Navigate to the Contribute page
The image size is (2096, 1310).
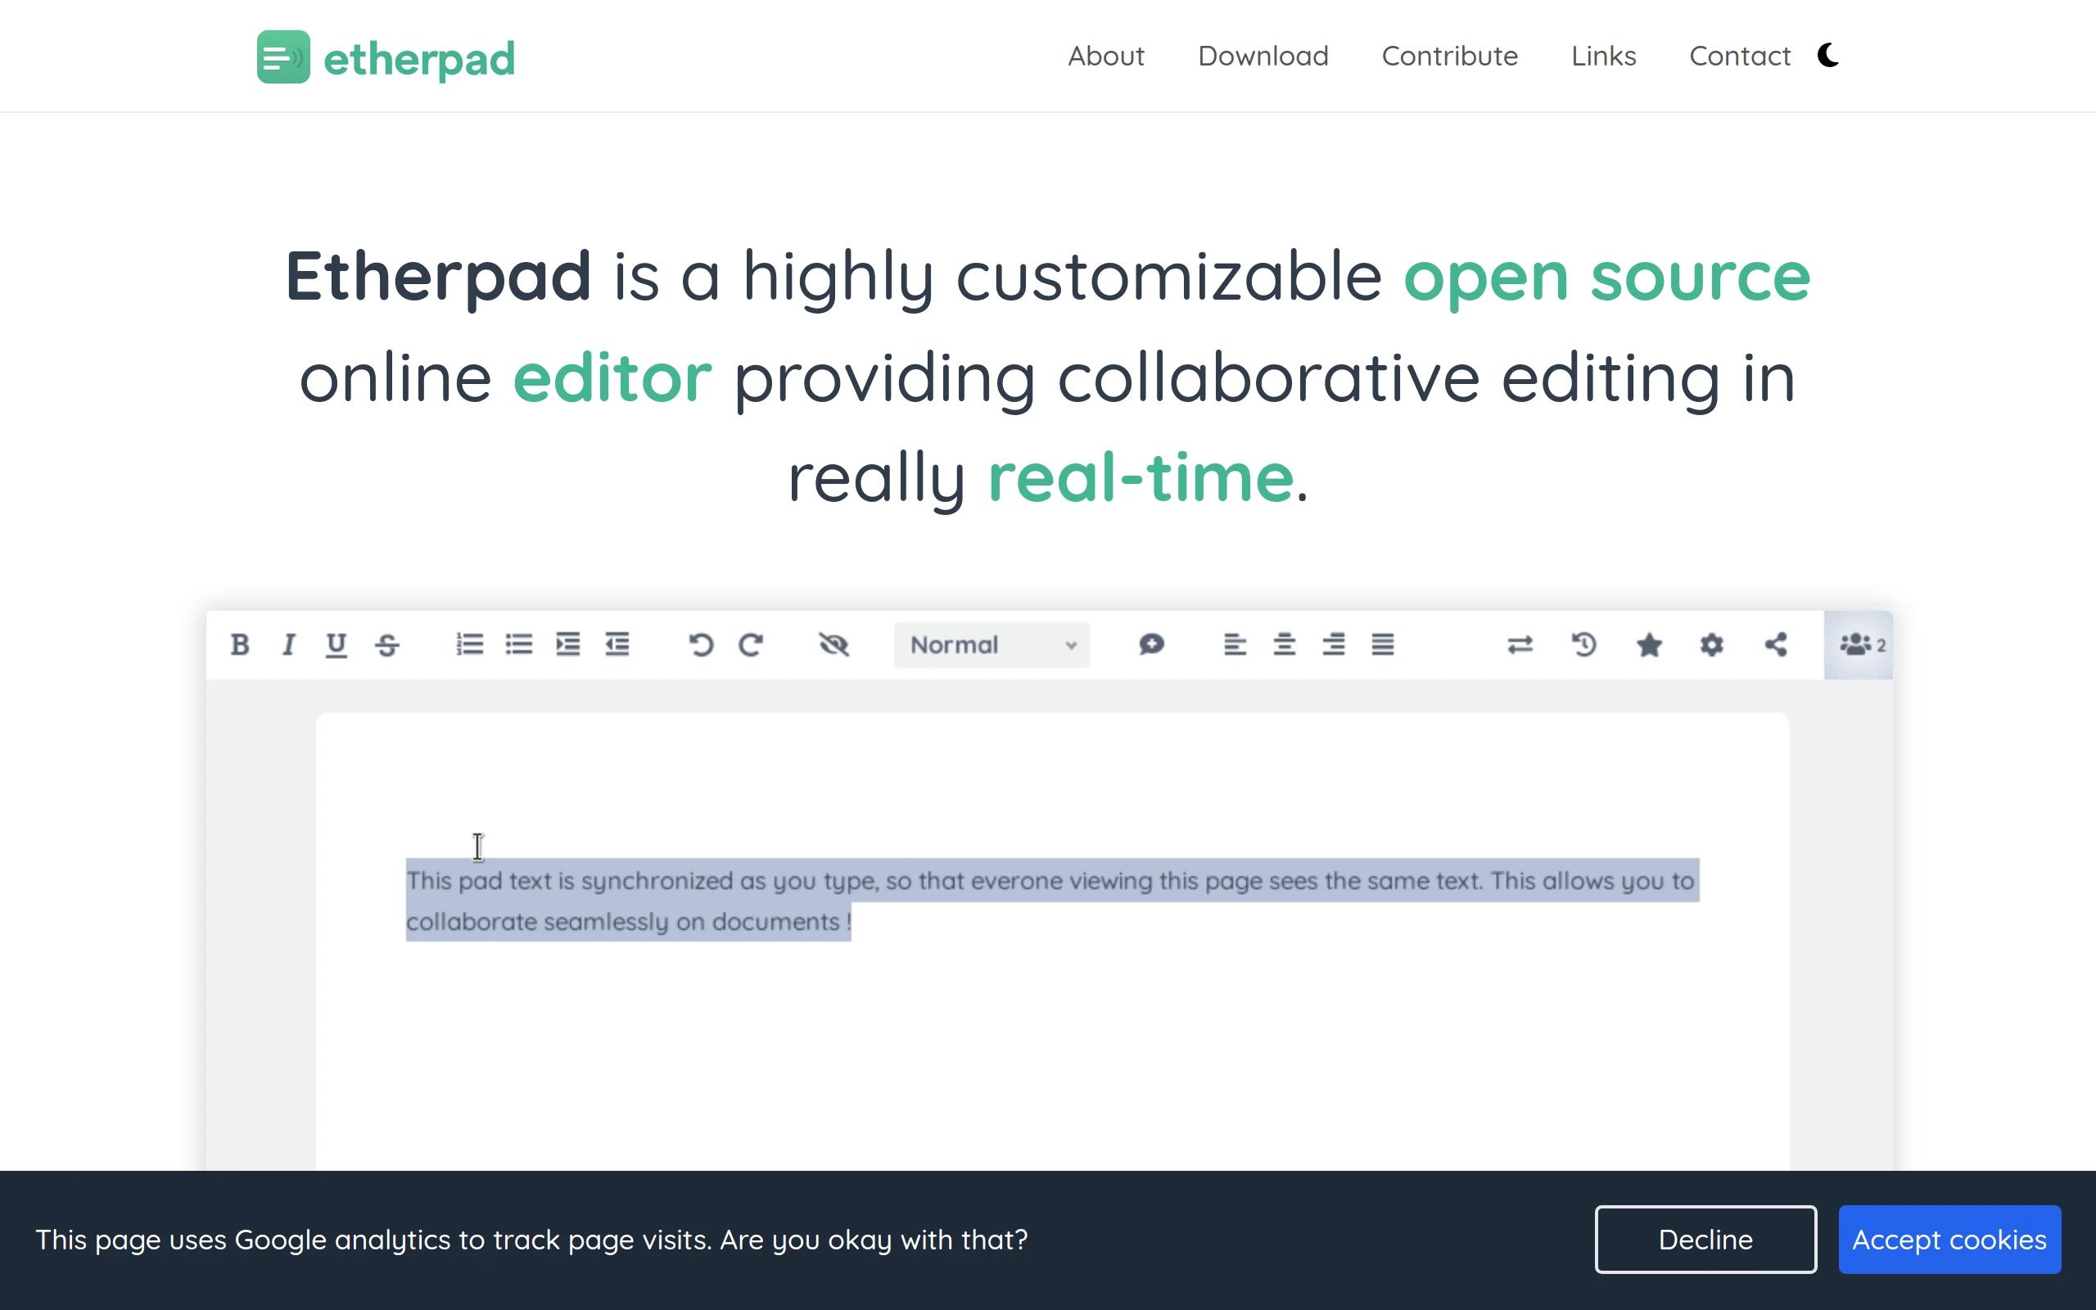tap(1449, 56)
